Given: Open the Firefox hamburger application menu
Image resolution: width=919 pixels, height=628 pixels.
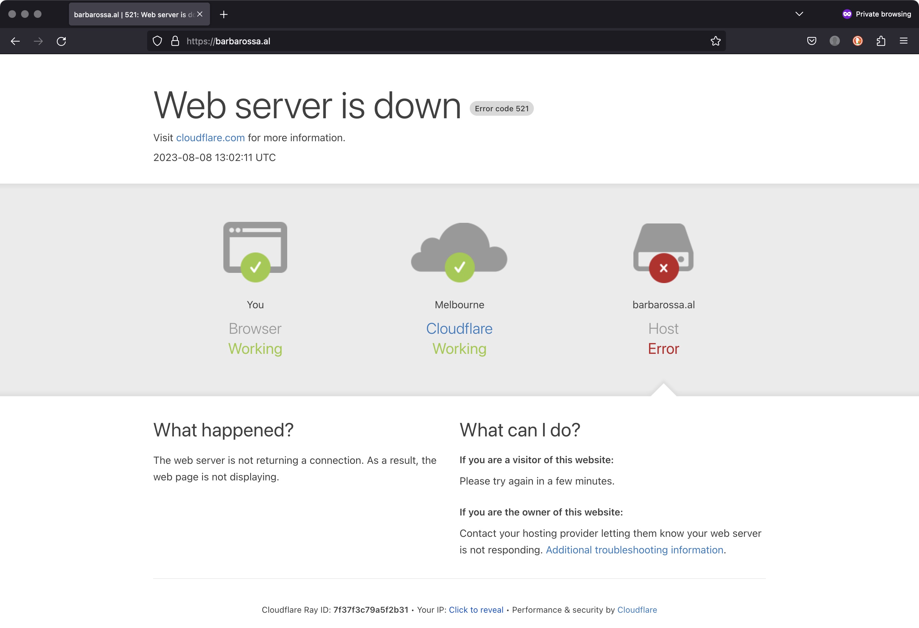Looking at the screenshot, I should [904, 41].
